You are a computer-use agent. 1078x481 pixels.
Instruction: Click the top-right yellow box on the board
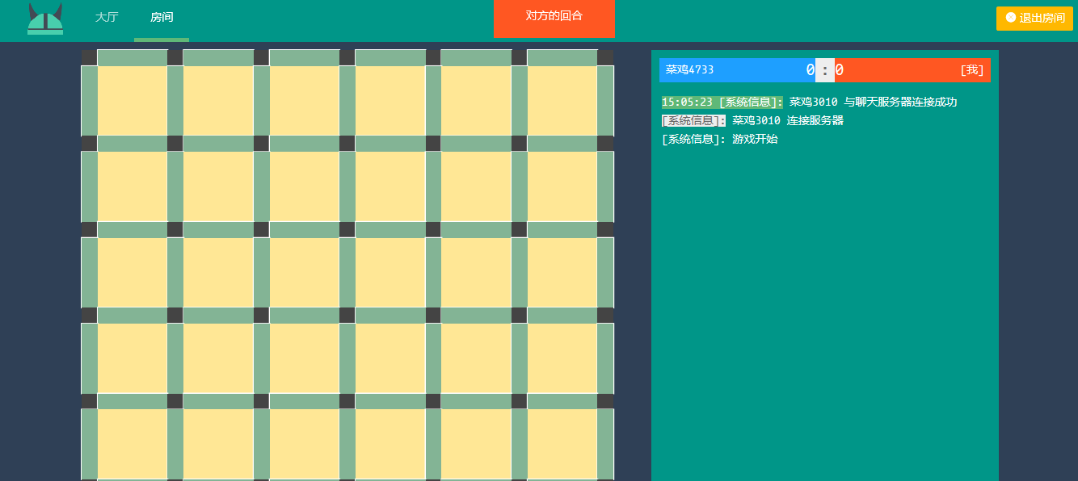click(x=562, y=101)
